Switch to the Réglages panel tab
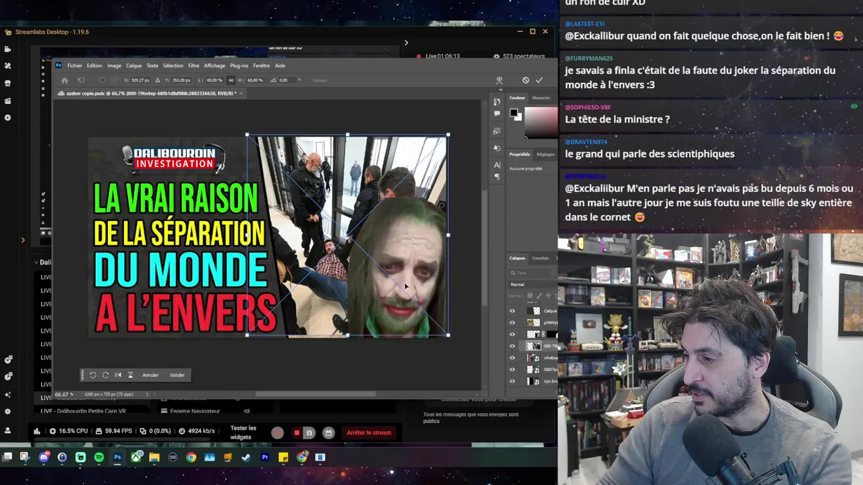Viewport: 863px width, 485px height. pos(545,154)
